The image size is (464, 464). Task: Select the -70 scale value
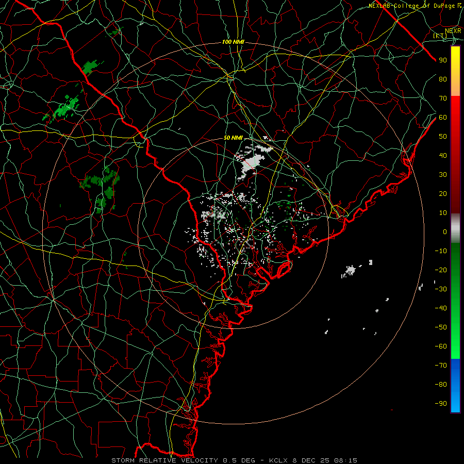click(441, 366)
